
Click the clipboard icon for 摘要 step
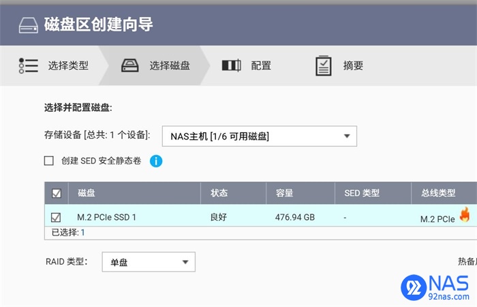324,65
